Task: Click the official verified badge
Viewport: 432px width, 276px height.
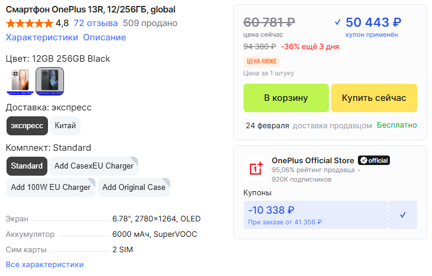Action: point(374,160)
